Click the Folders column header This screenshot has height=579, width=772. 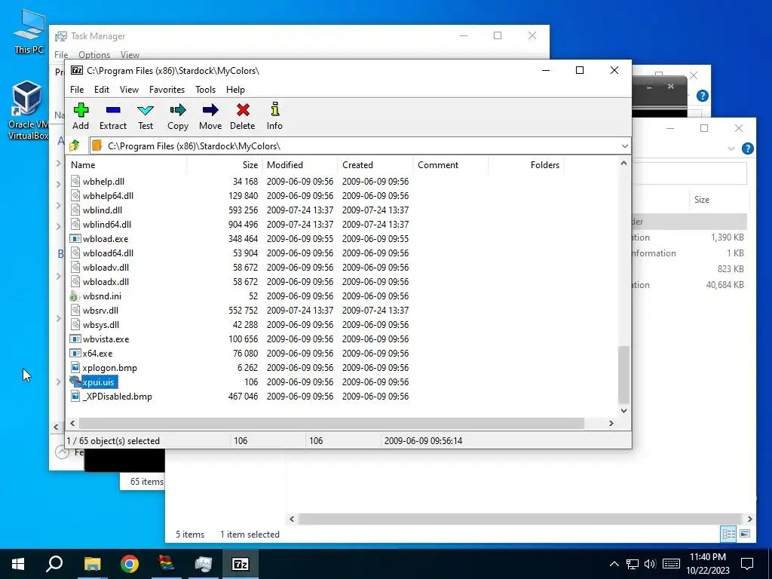pos(525,165)
